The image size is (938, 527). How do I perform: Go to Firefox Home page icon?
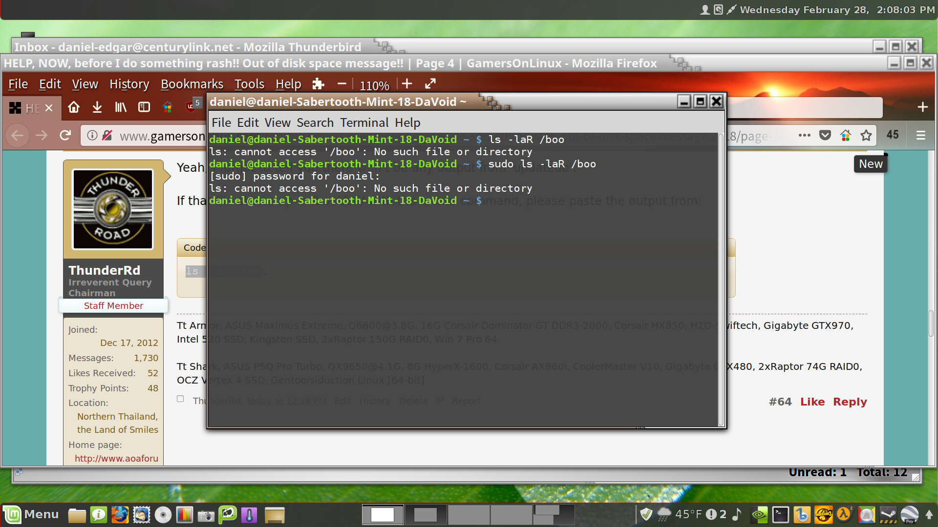(x=74, y=107)
